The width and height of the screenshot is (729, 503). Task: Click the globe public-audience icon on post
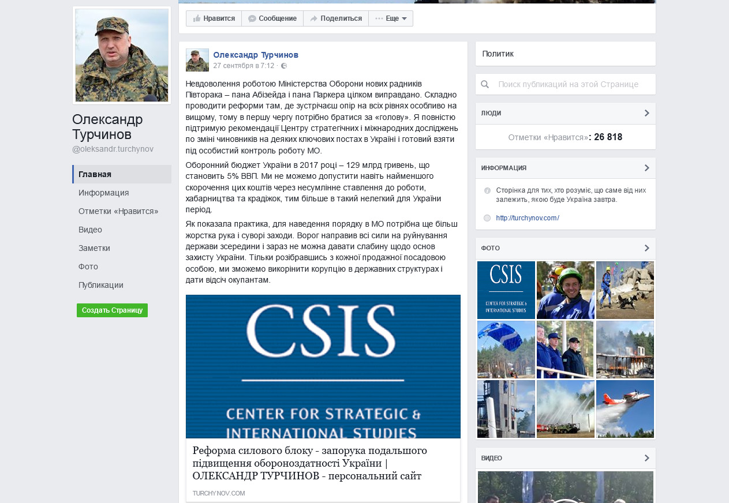coord(284,66)
